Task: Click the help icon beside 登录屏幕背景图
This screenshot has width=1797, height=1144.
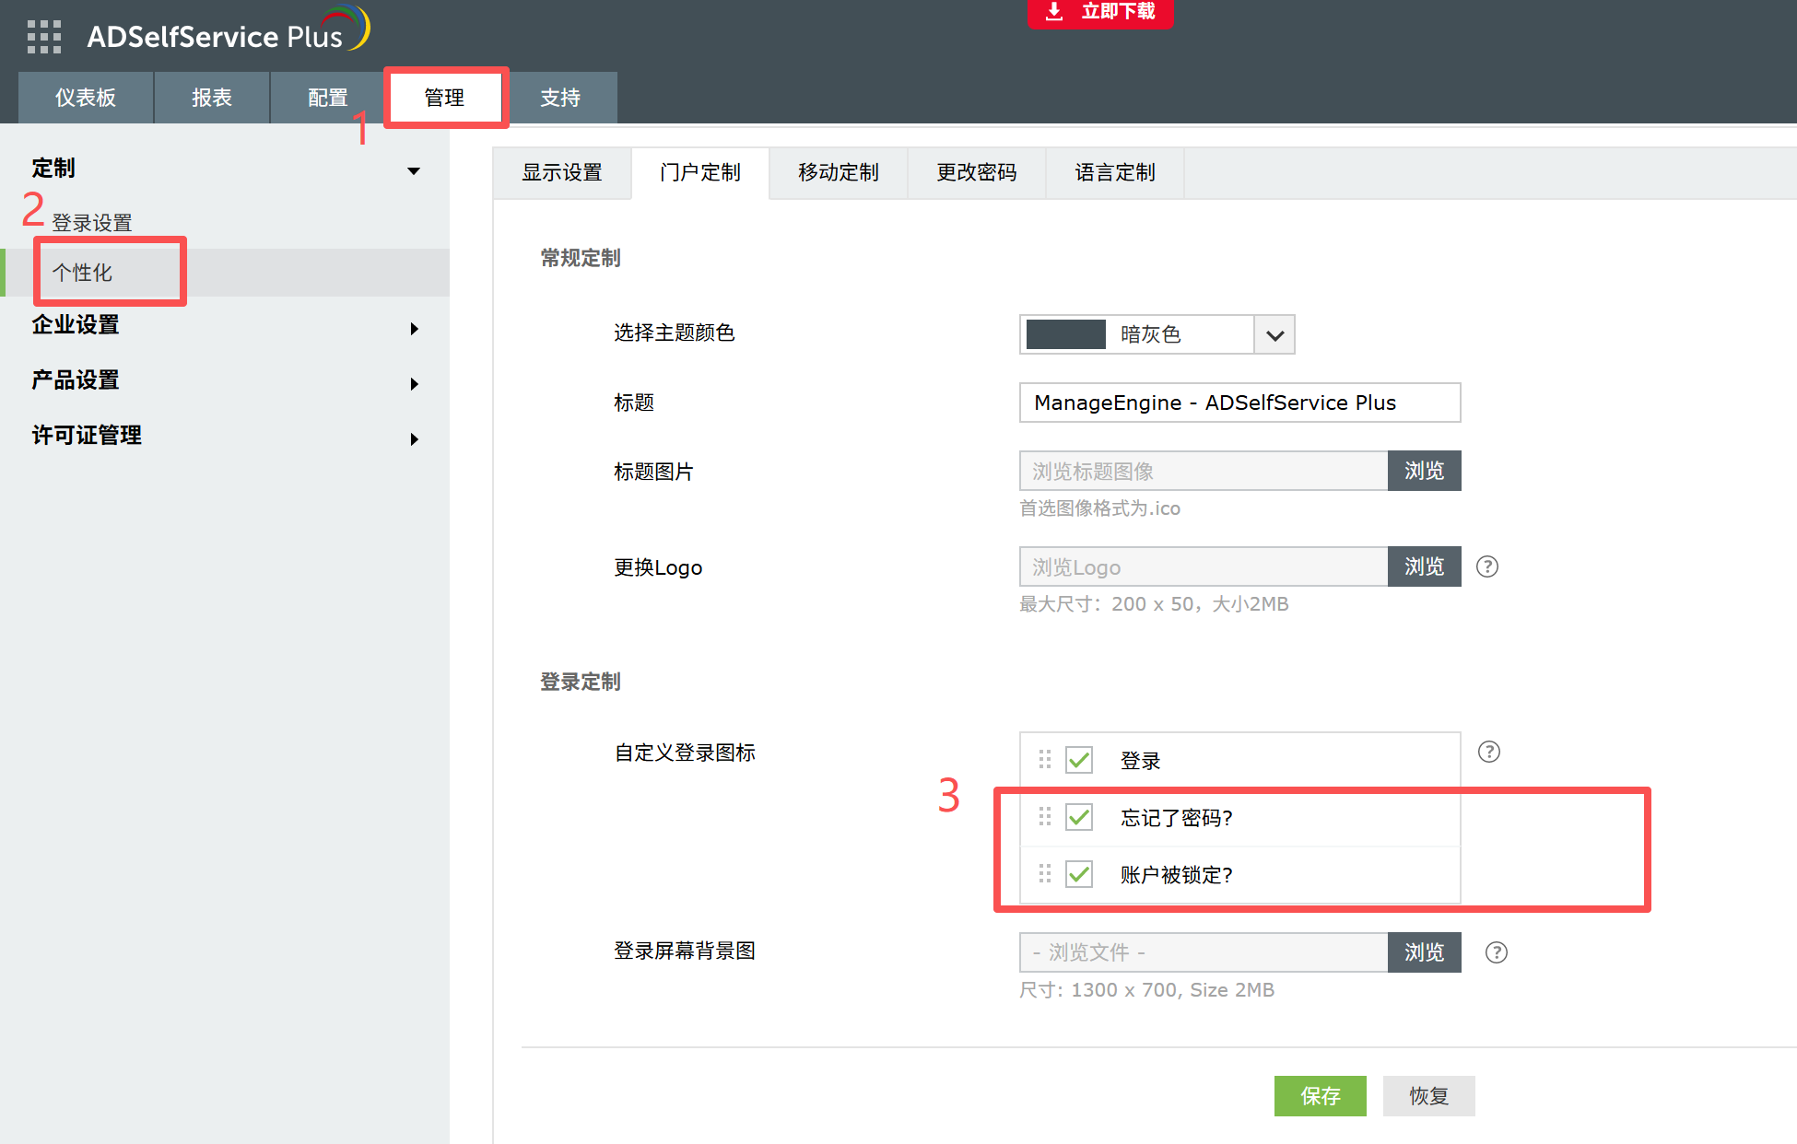Action: [x=1496, y=952]
